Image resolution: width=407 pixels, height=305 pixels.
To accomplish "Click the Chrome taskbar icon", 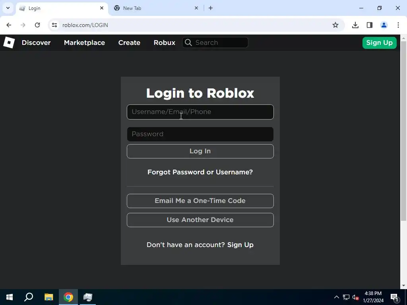I will pos(68,297).
